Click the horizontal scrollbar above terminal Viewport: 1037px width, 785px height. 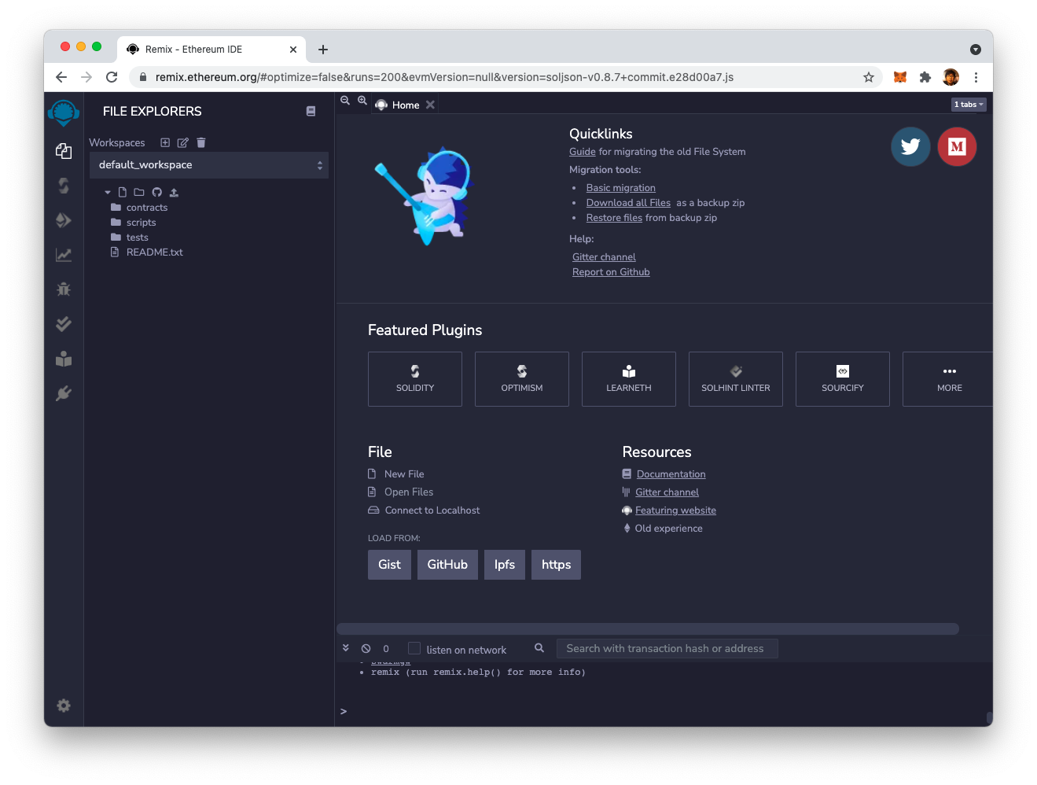648,628
